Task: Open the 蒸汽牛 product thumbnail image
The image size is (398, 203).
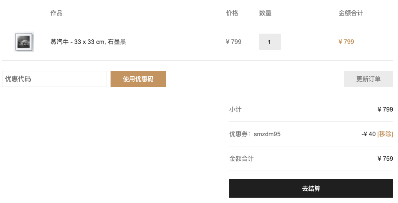Action: 24,42
